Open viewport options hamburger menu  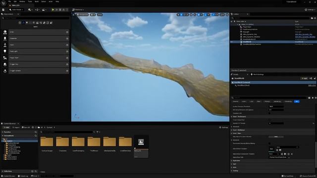coord(74,15)
